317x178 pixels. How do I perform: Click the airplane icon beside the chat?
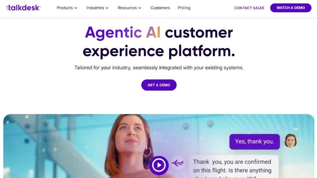pyautogui.click(x=178, y=163)
